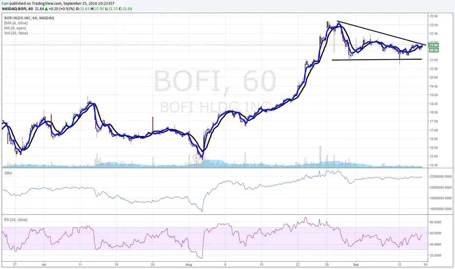455x269 pixels.
Task: Click the '25' date axis label
Action: (153, 265)
